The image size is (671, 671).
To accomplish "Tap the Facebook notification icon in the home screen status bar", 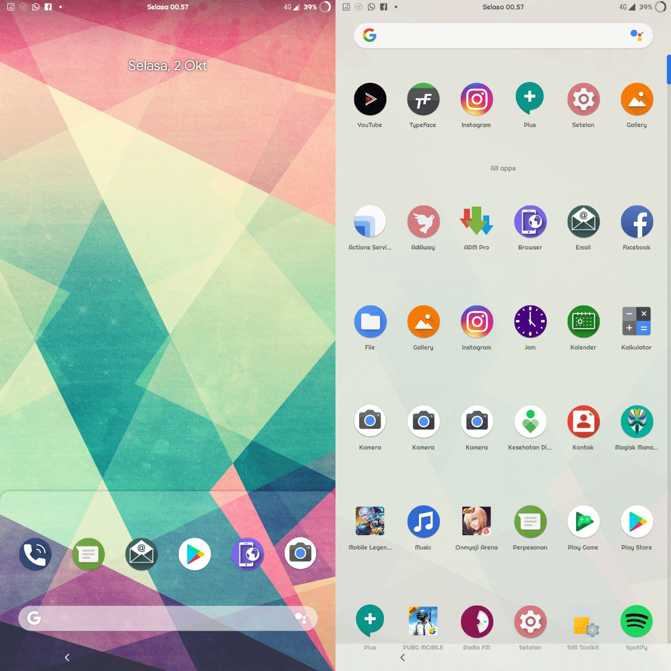I will 48,7.
